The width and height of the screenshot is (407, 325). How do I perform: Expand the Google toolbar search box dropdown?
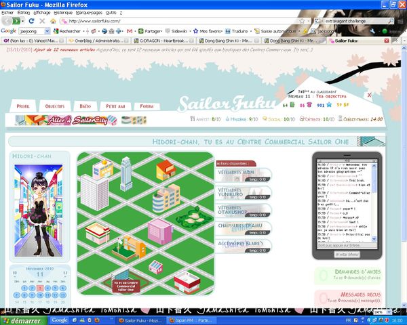(x=47, y=31)
